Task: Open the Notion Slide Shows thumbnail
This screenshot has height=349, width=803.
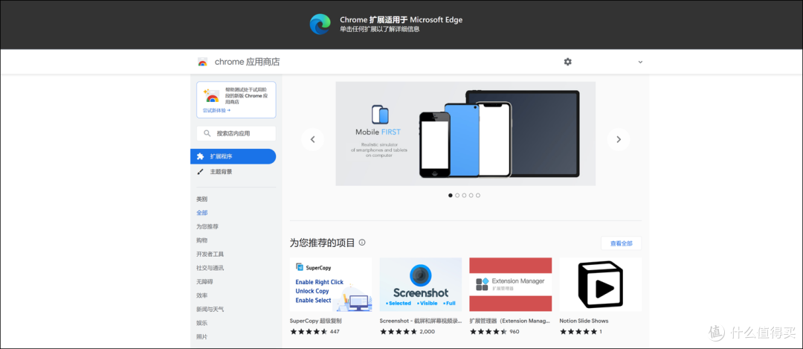Action: (600, 284)
